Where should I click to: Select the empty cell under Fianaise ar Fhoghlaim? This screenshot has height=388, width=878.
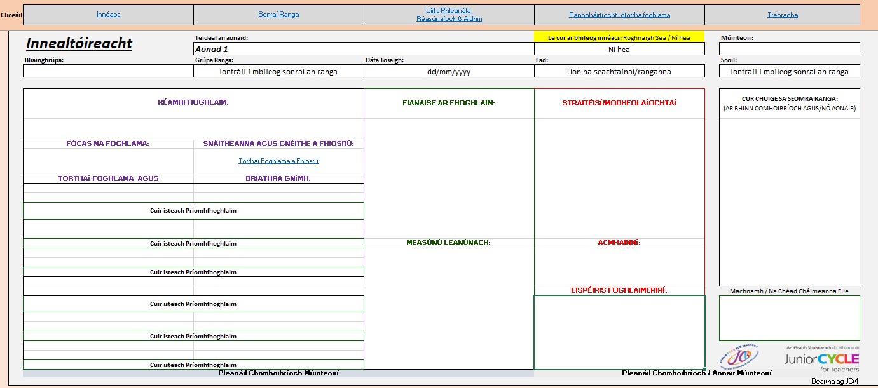(x=449, y=178)
